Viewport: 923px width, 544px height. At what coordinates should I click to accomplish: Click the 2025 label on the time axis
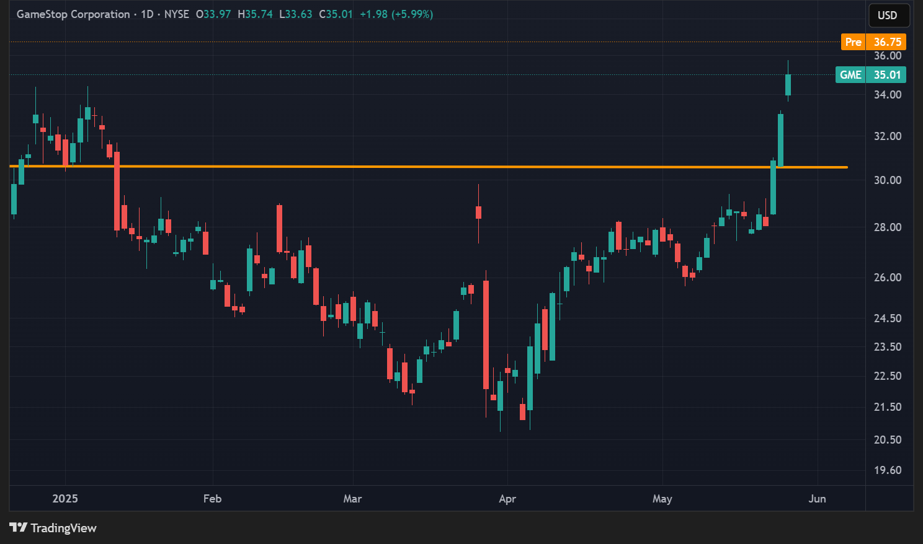click(65, 498)
